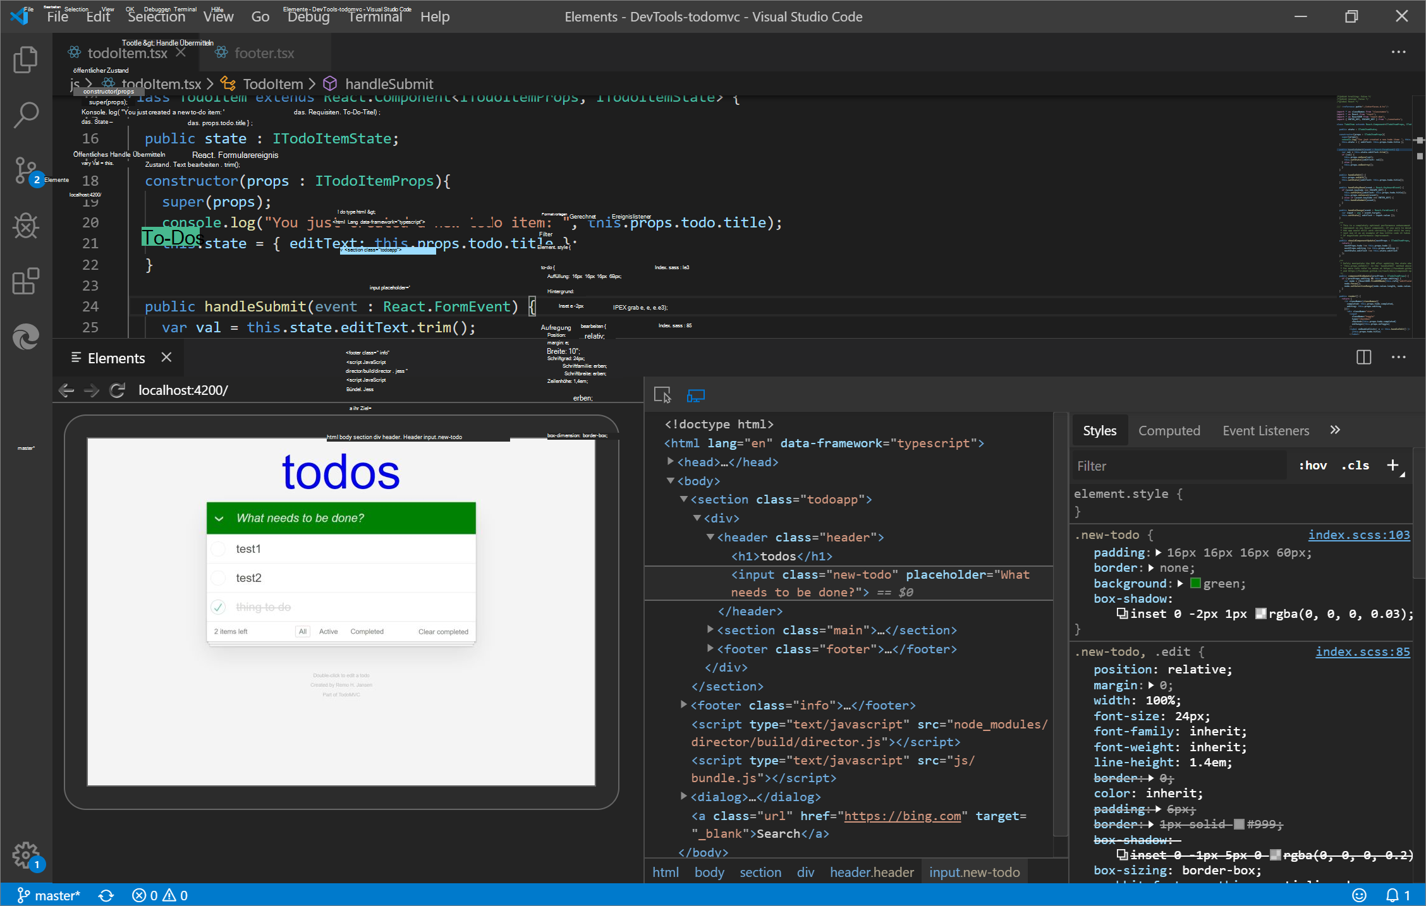This screenshot has width=1426, height=906.
Task: Uncheck the completed thing-to-do item
Action: [x=219, y=607]
